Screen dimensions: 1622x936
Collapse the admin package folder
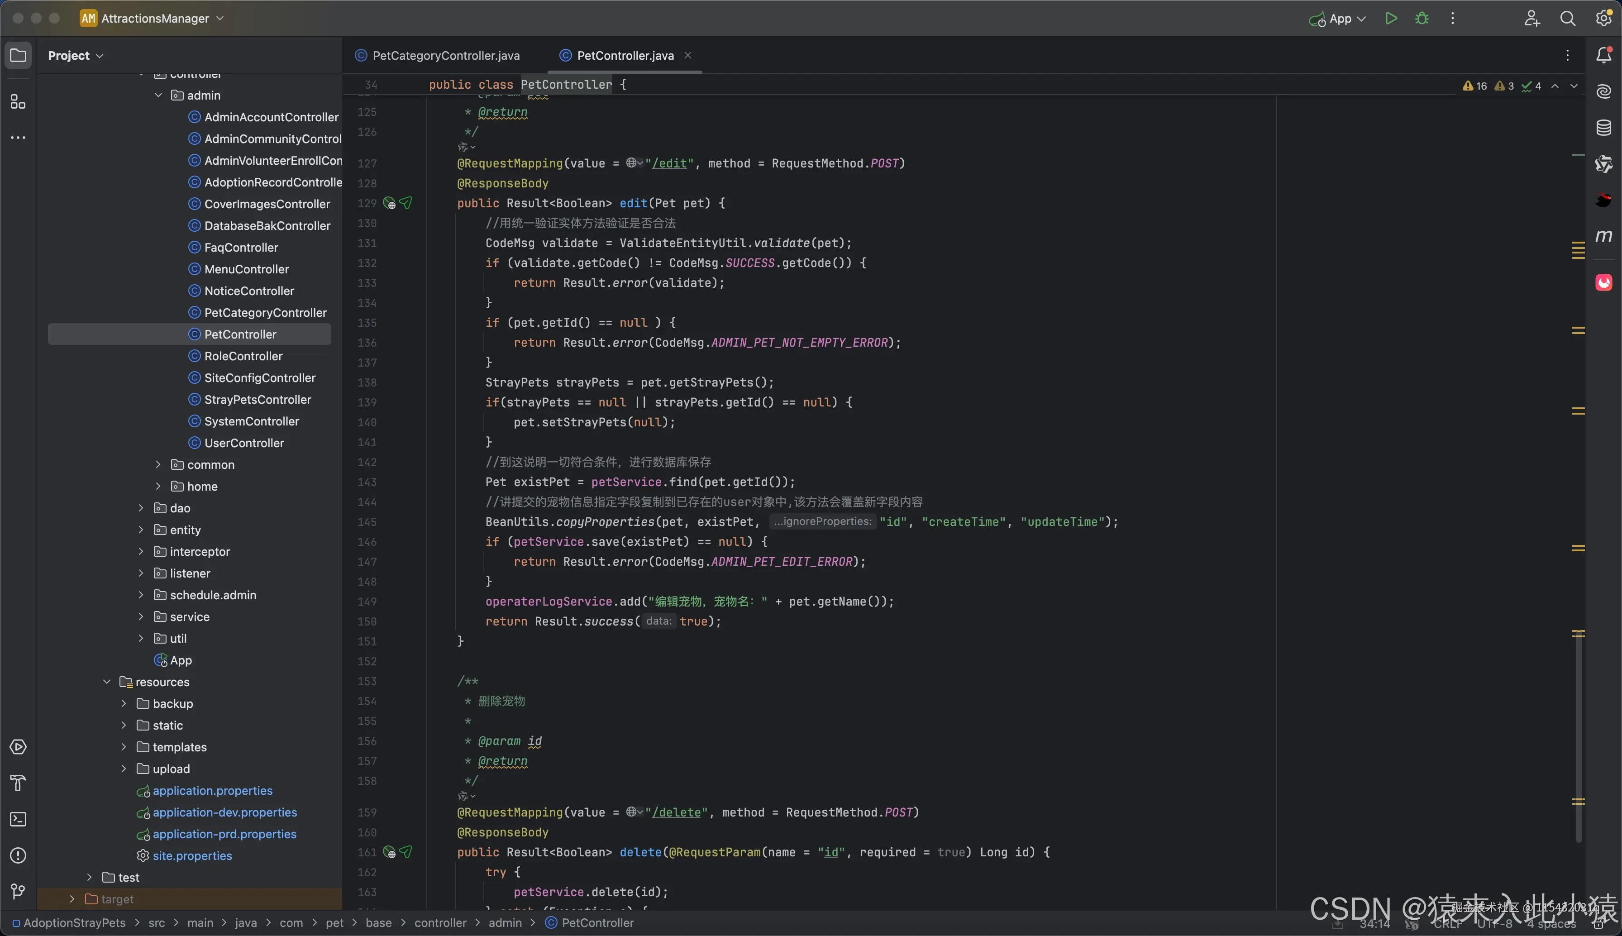tap(158, 95)
